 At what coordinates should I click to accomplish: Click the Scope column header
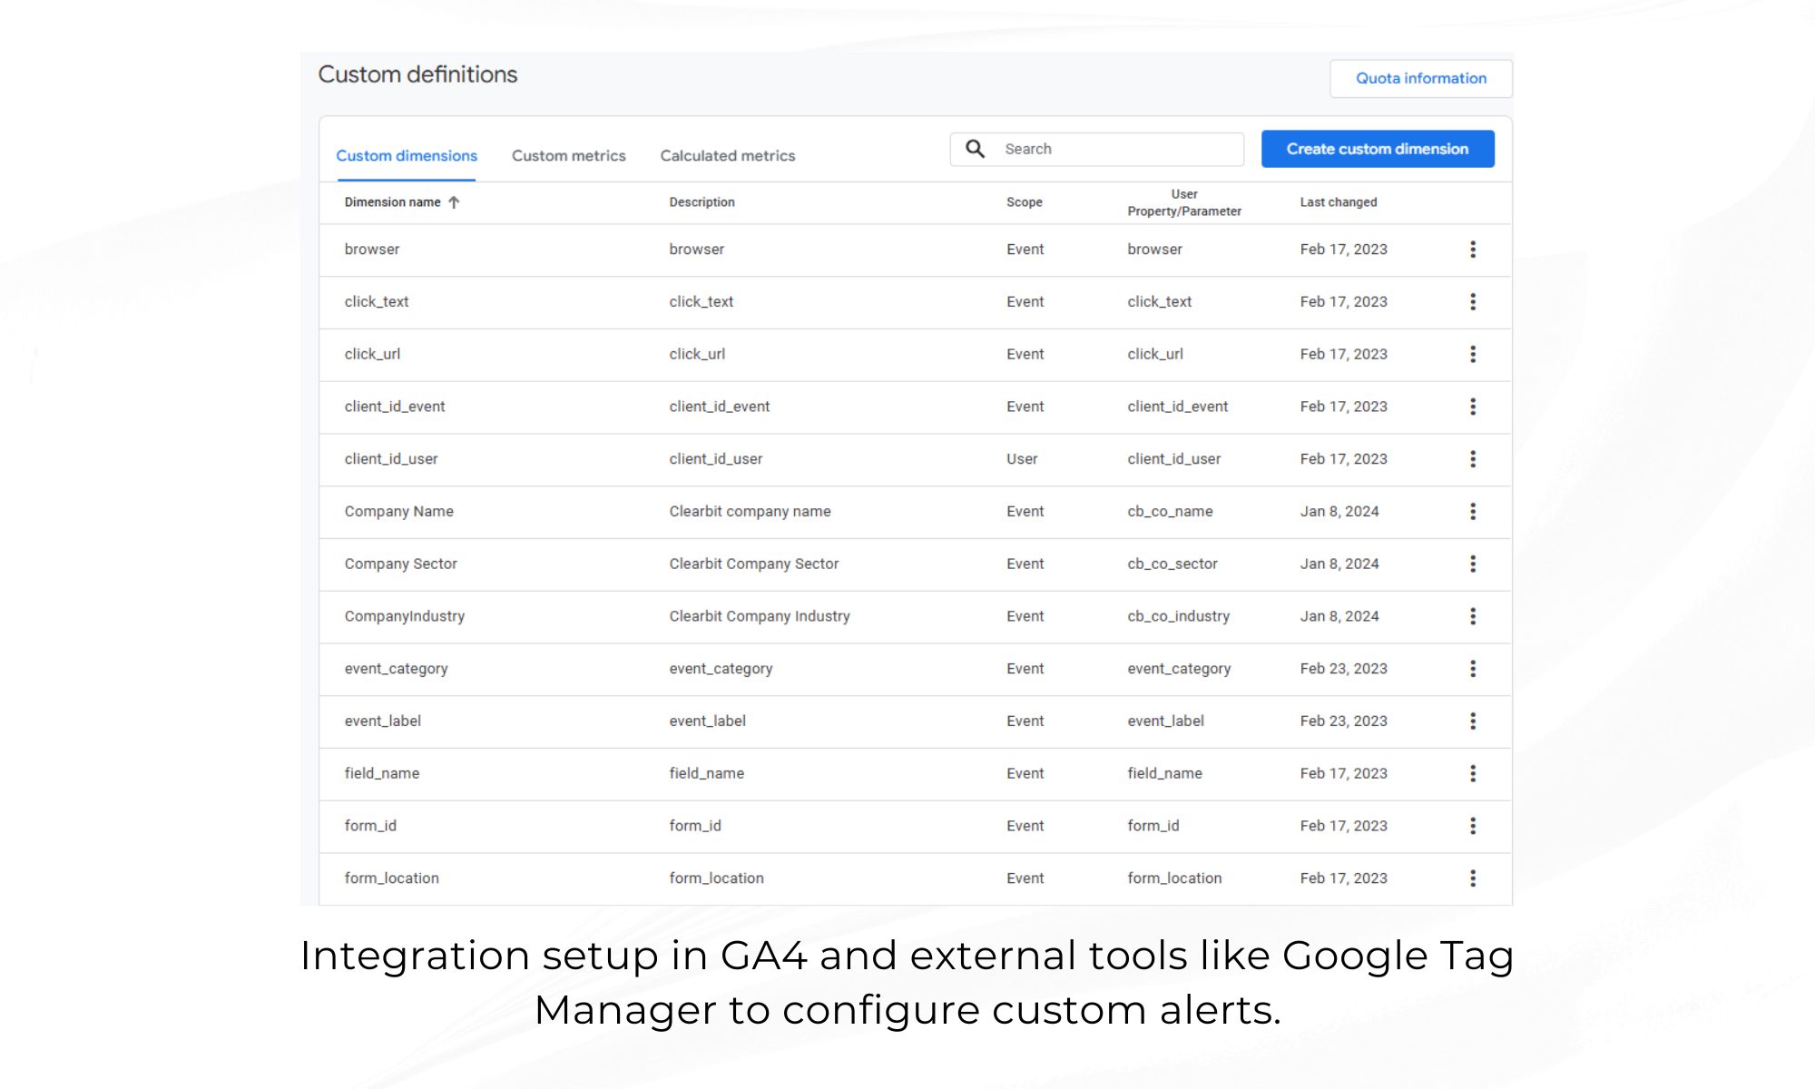point(1024,202)
